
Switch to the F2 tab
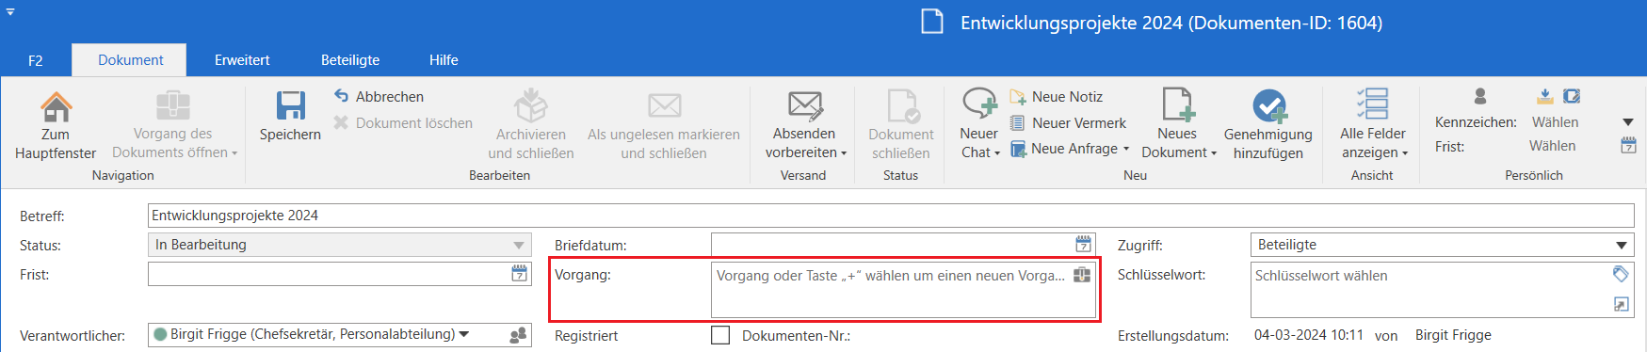click(36, 60)
